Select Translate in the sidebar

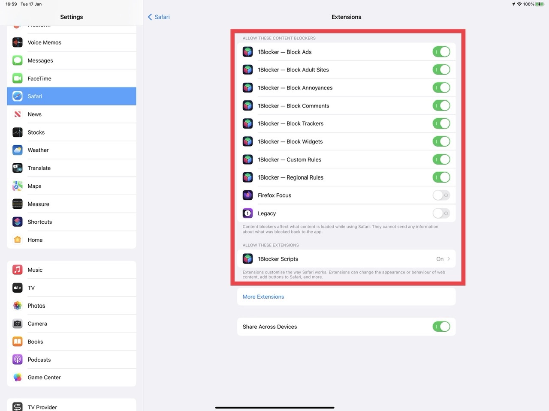pos(72,168)
